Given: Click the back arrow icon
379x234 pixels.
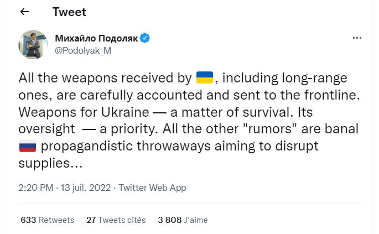Looking at the screenshot, I should (24, 12).
